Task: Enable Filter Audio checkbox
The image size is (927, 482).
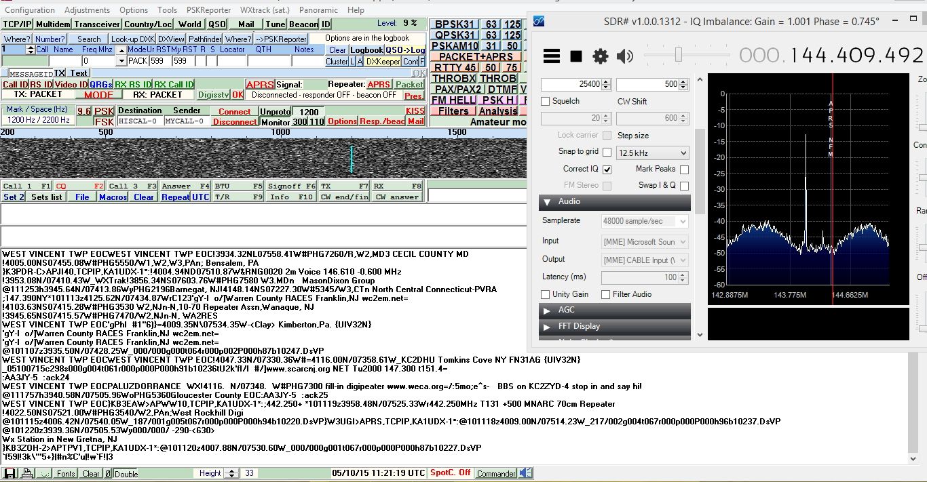Action: tap(605, 294)
